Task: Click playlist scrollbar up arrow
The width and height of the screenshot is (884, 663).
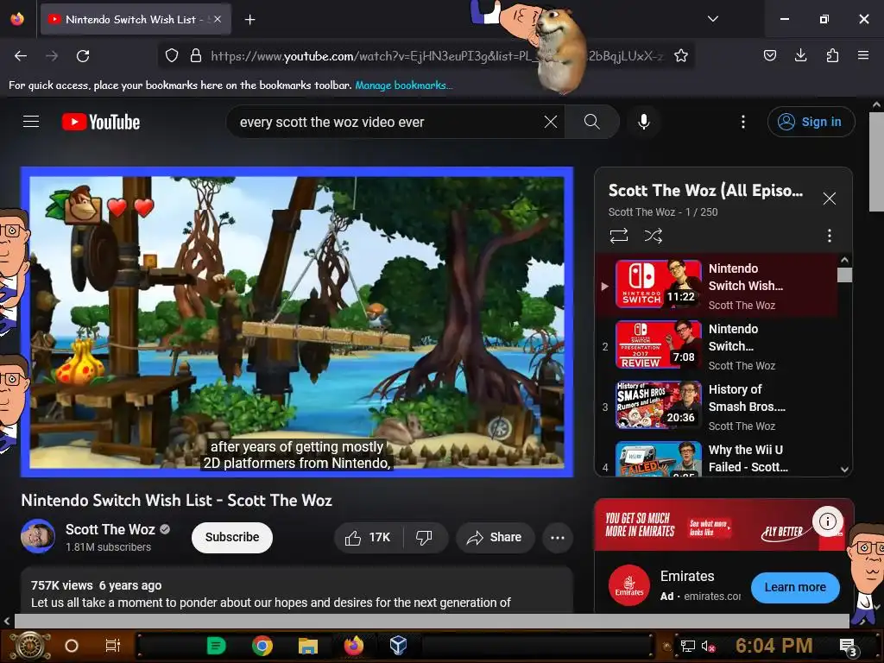Action: coord(844,260)
